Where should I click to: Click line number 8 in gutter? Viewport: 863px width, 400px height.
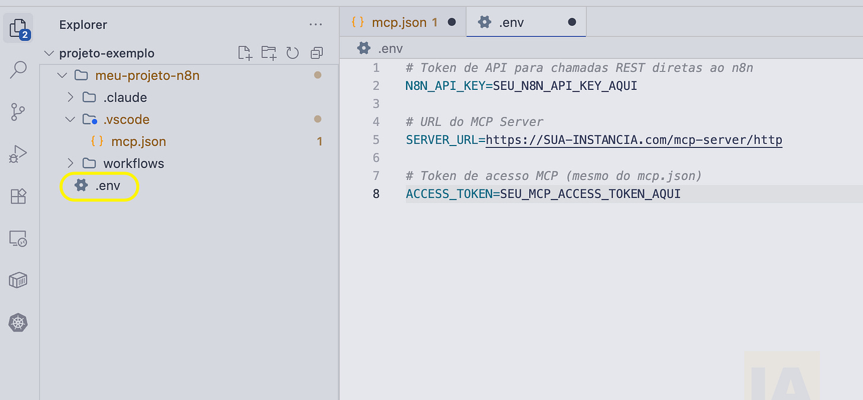376,194
